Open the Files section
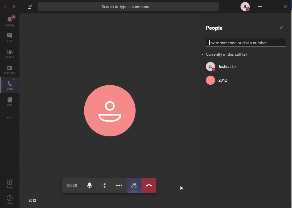 [10, 101]
